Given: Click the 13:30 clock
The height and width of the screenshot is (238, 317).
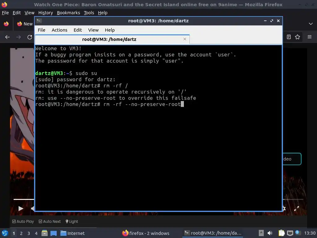Looking at the screenshot, I should (310, 233).
